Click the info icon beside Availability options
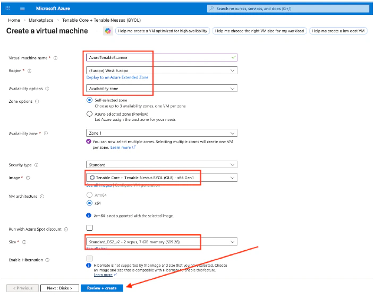The height and width of the screenshot is (299, 374). click(x=47, y=89)
